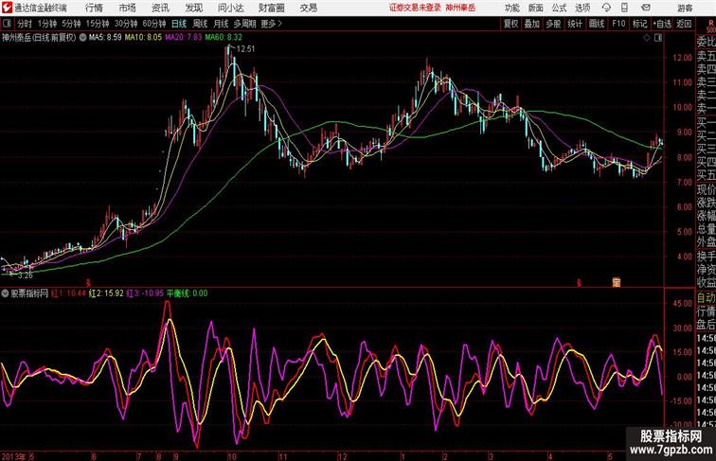The height and width of the screenshot is (461, 716).
Task: Click the MA20: 7.83 indicator value
Action: (184, 38)
